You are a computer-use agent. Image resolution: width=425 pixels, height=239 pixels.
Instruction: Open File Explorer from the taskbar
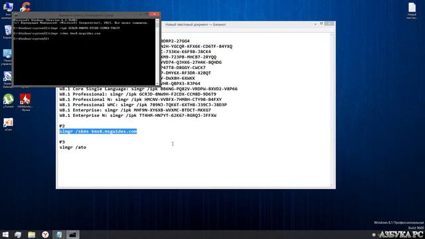(31, 234)
